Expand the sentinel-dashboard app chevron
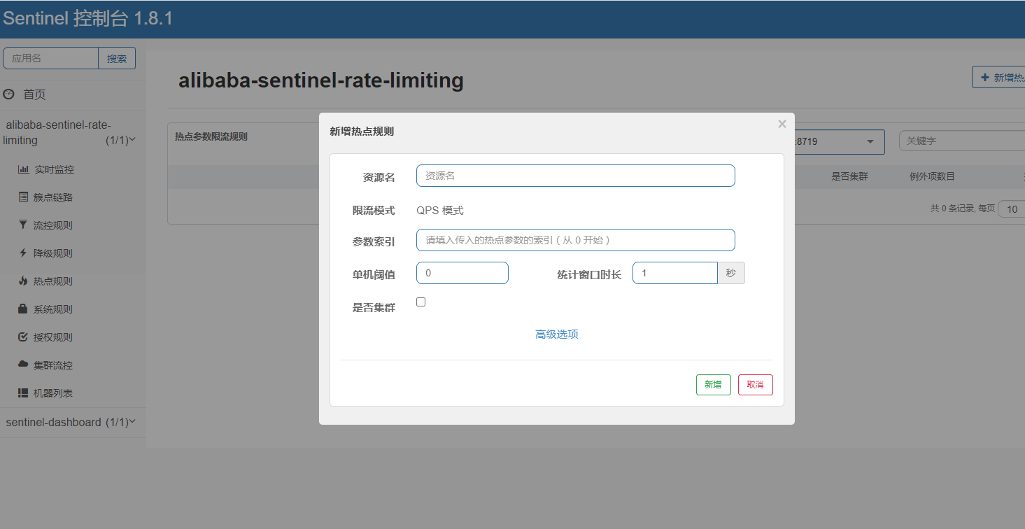The height and width of the screenshot is (529, 1025). pos(132,422)
